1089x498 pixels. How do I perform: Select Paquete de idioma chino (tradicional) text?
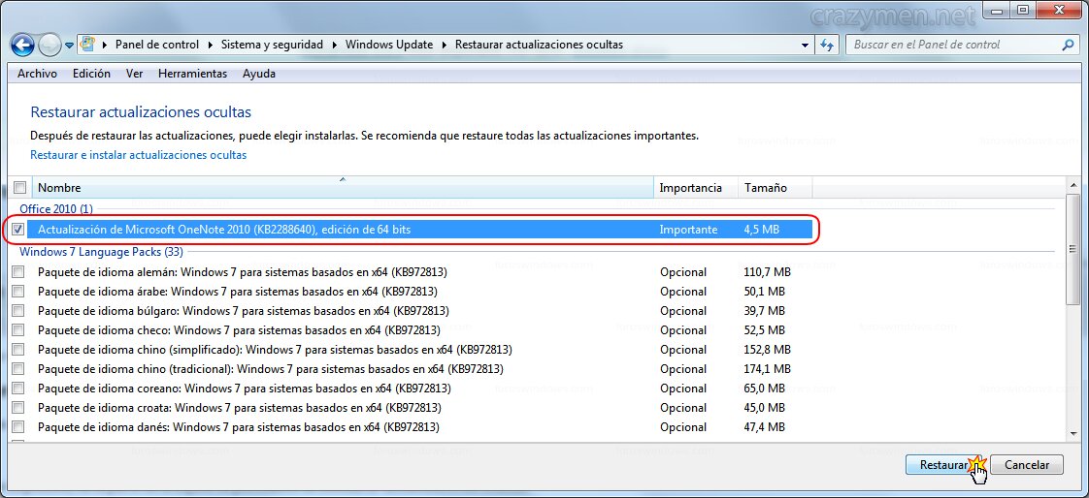point(271,369)
